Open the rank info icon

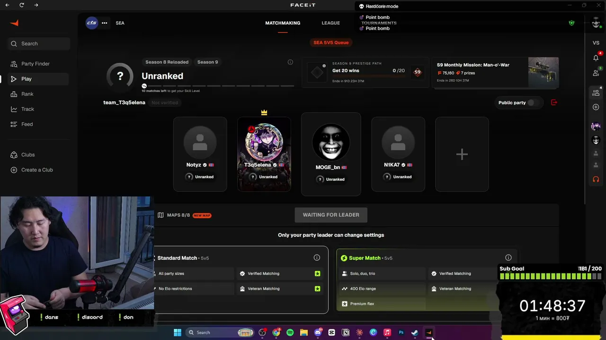(x=290, y=62)
